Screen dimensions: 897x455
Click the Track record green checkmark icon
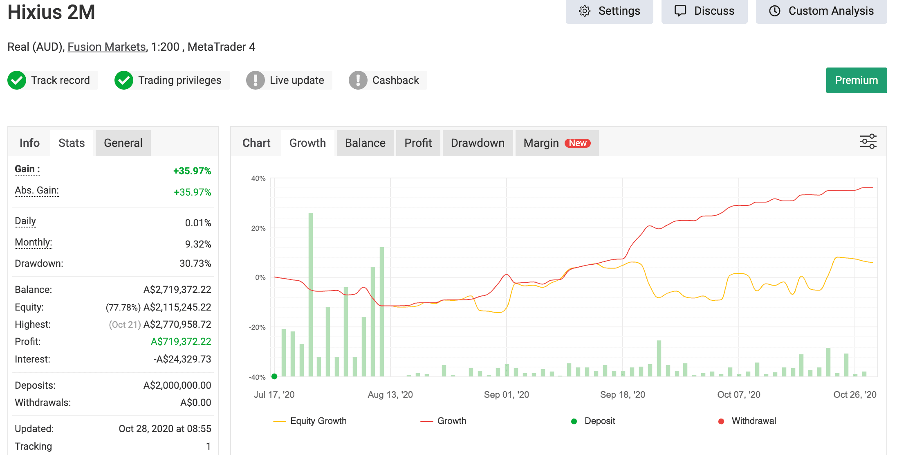(x=17, y=80)
